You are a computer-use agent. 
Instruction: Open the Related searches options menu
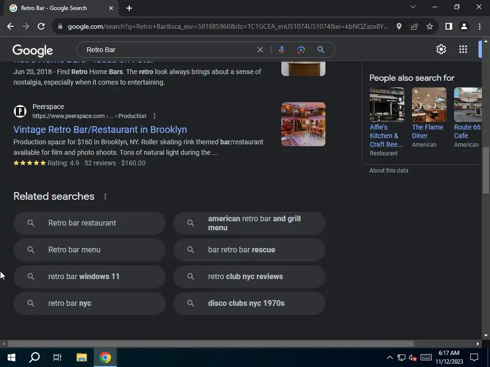pyautogui.click(x=105, y=196)
